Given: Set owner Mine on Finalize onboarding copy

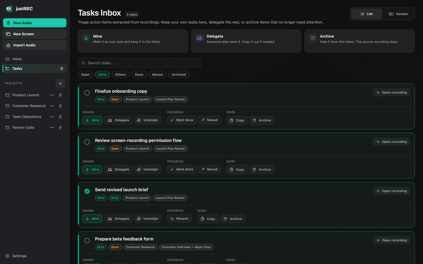Looking at the screenshot, I should (x=93, y=120).
